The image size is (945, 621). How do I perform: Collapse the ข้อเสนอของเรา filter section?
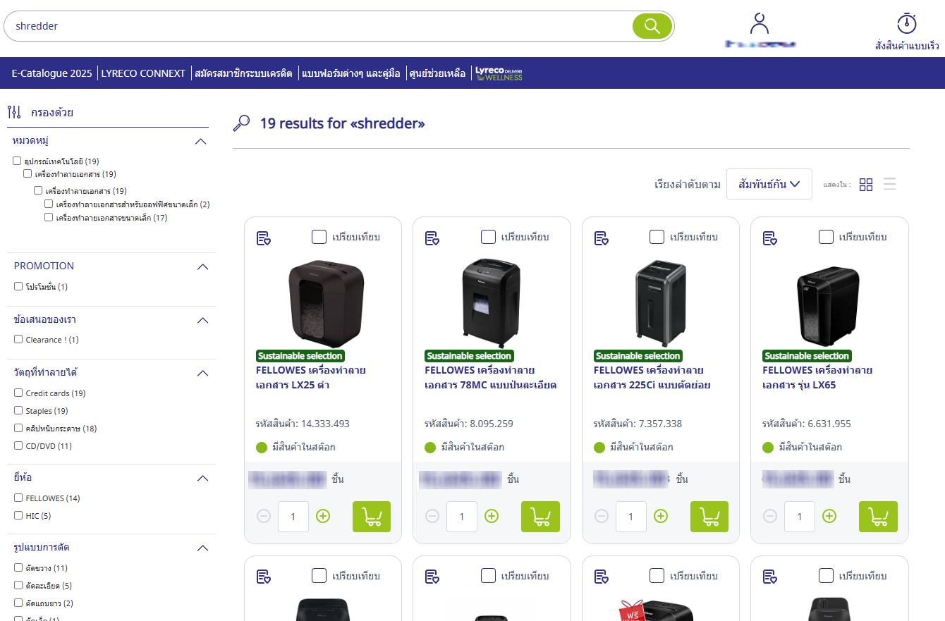pyautogui.click(x=202, y=321)
